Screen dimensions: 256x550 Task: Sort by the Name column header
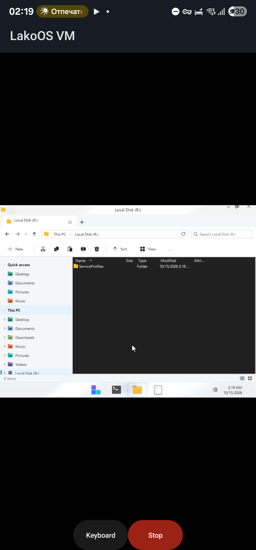tap(81, 260)
